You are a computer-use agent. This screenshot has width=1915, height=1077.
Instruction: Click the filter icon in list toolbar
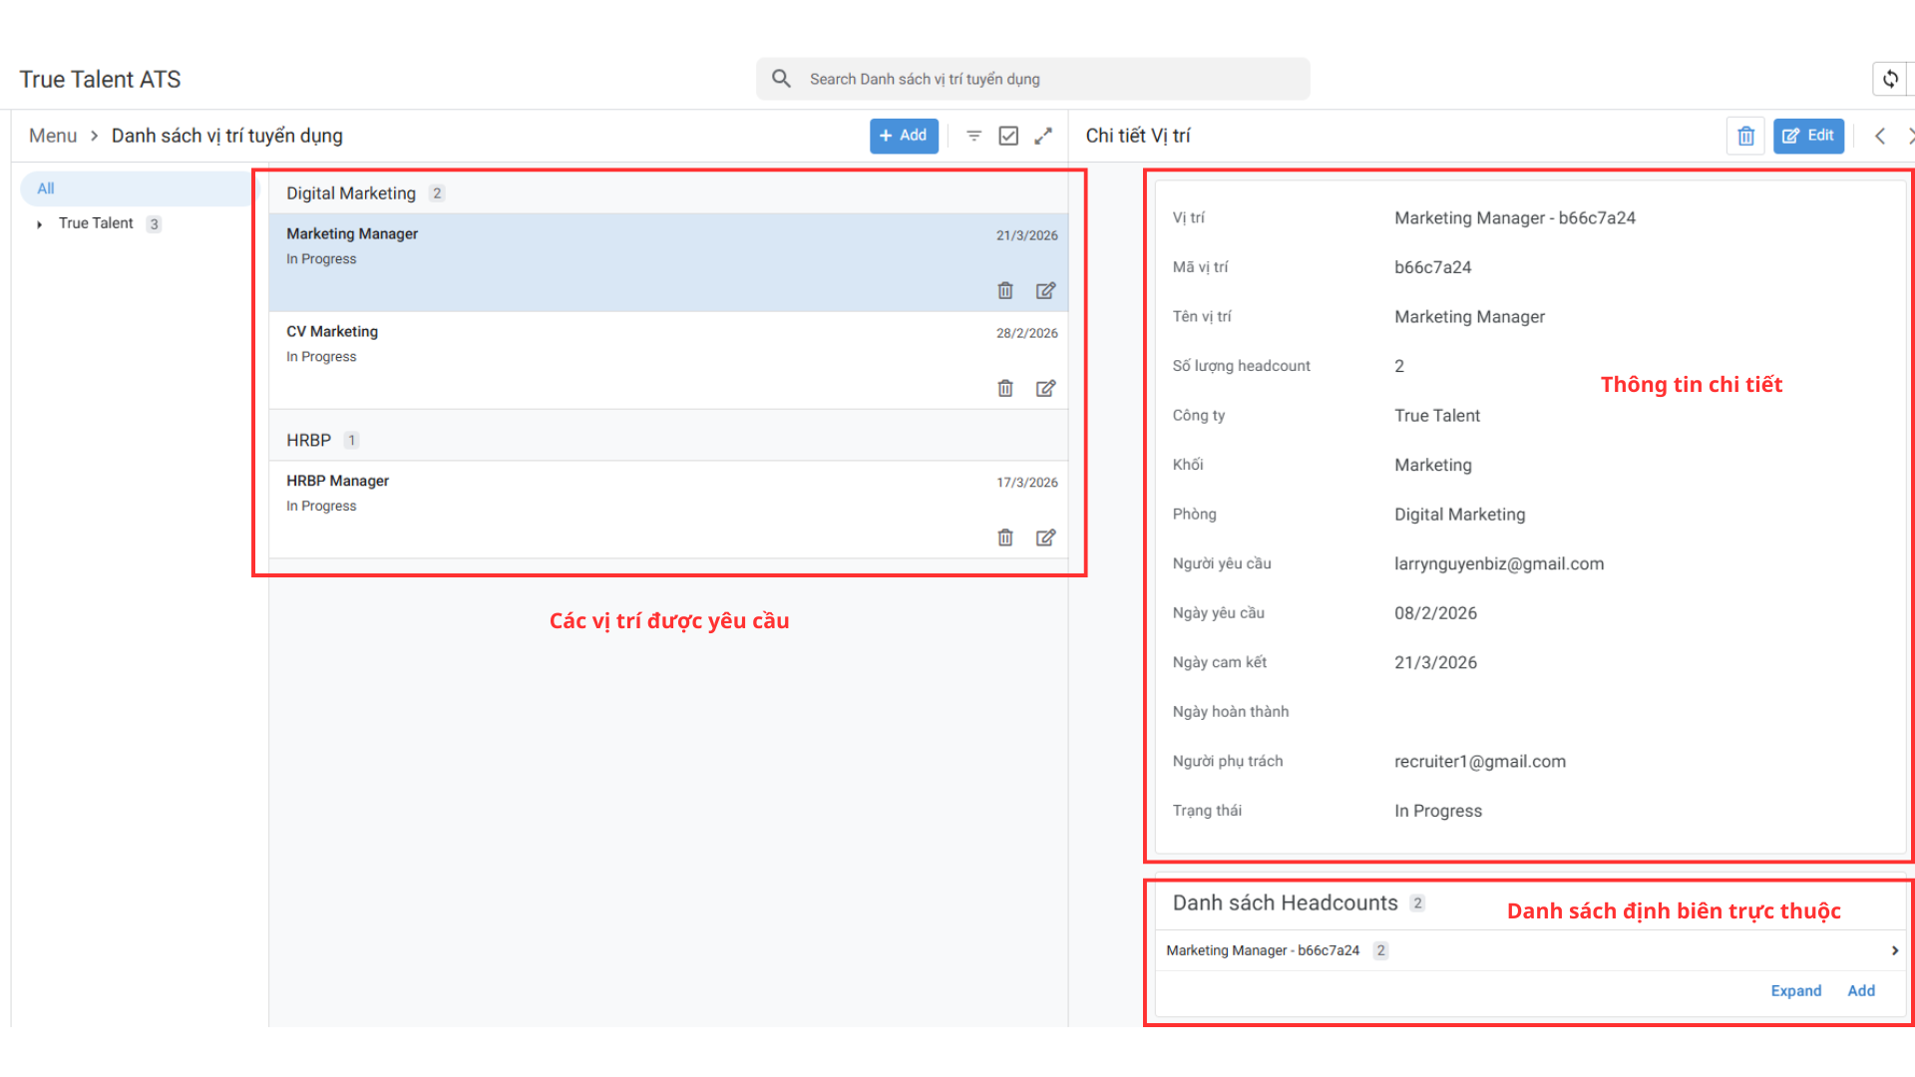[974, 136]
